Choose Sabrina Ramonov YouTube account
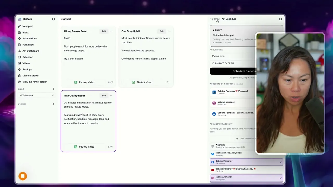 point(246,170)
